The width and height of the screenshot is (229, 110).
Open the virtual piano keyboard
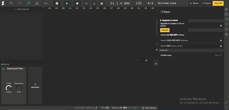click(x=102, y=3)
